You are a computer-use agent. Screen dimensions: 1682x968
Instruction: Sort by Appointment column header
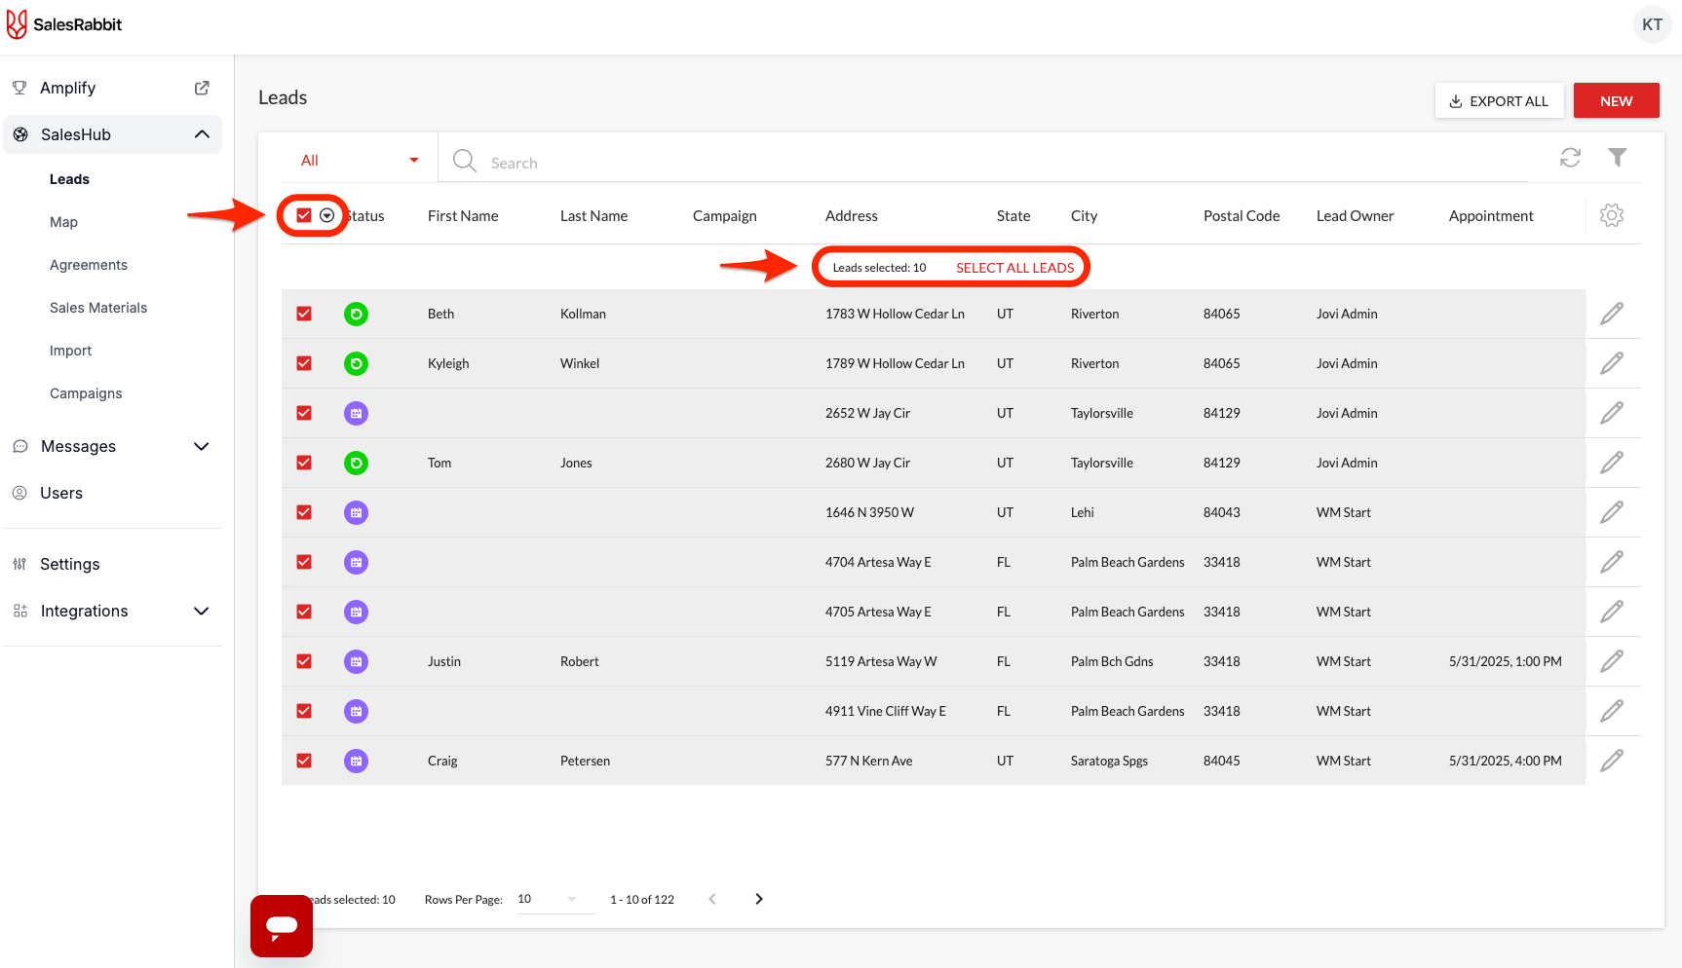pos(1491,216)
